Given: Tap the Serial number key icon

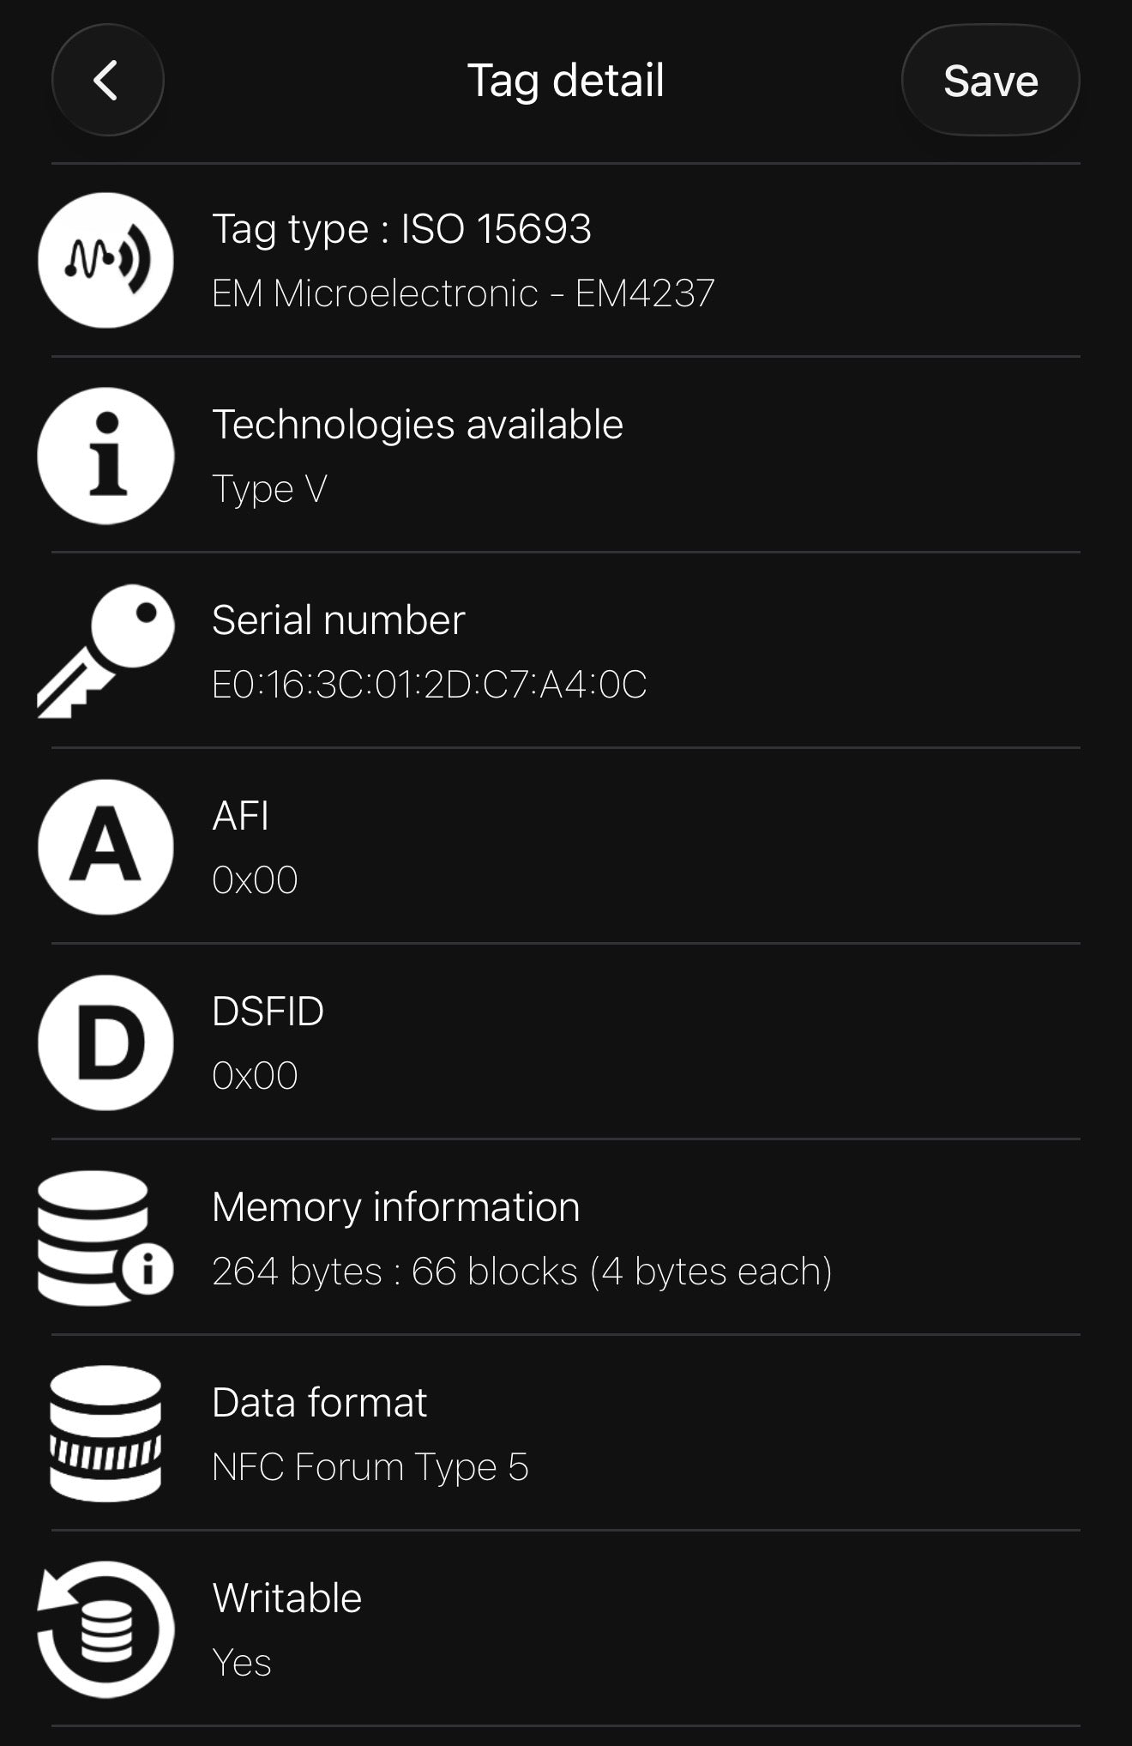Looking at the screenshot, I should tap(105, 651).
